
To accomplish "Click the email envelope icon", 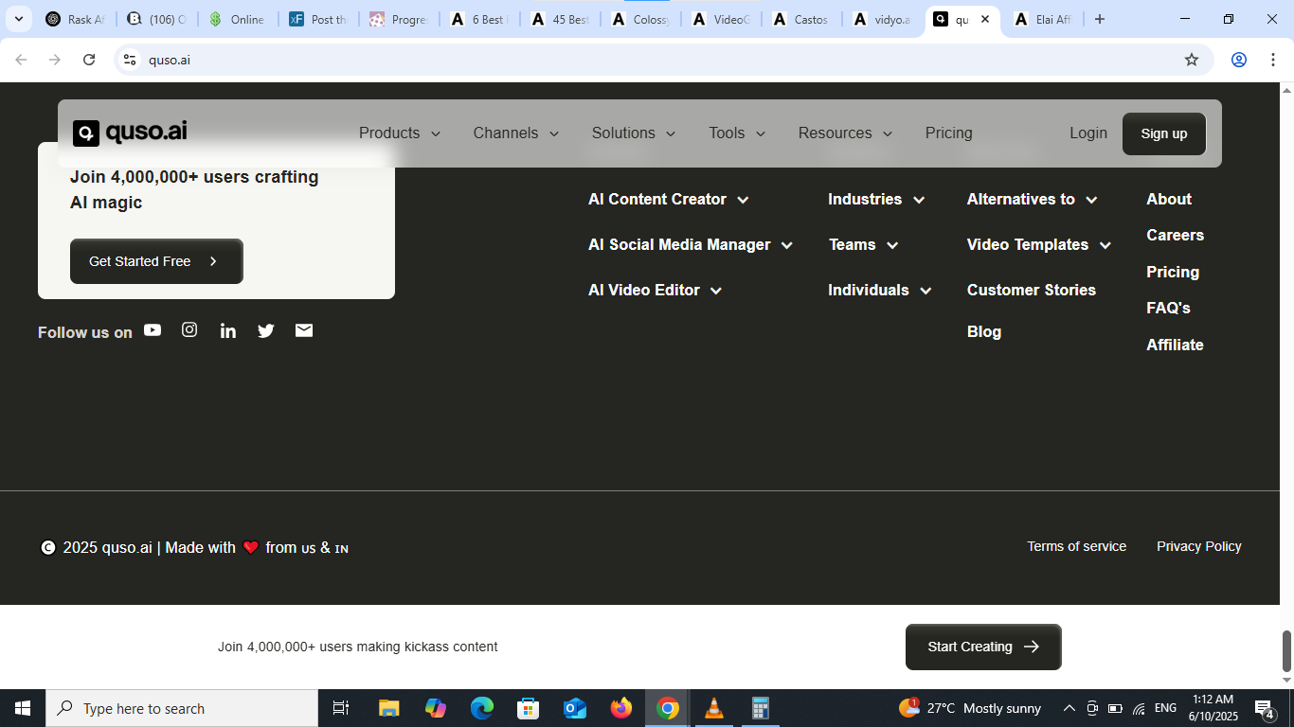I will point(304,329).
